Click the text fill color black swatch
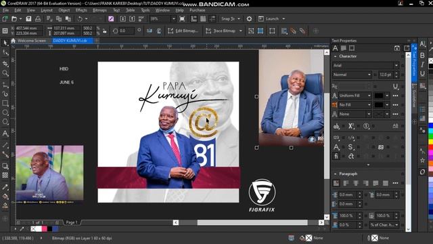The image size is (433, 244). point(379,96)
